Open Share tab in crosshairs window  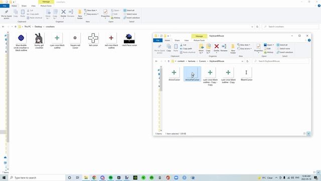point(24,6)
